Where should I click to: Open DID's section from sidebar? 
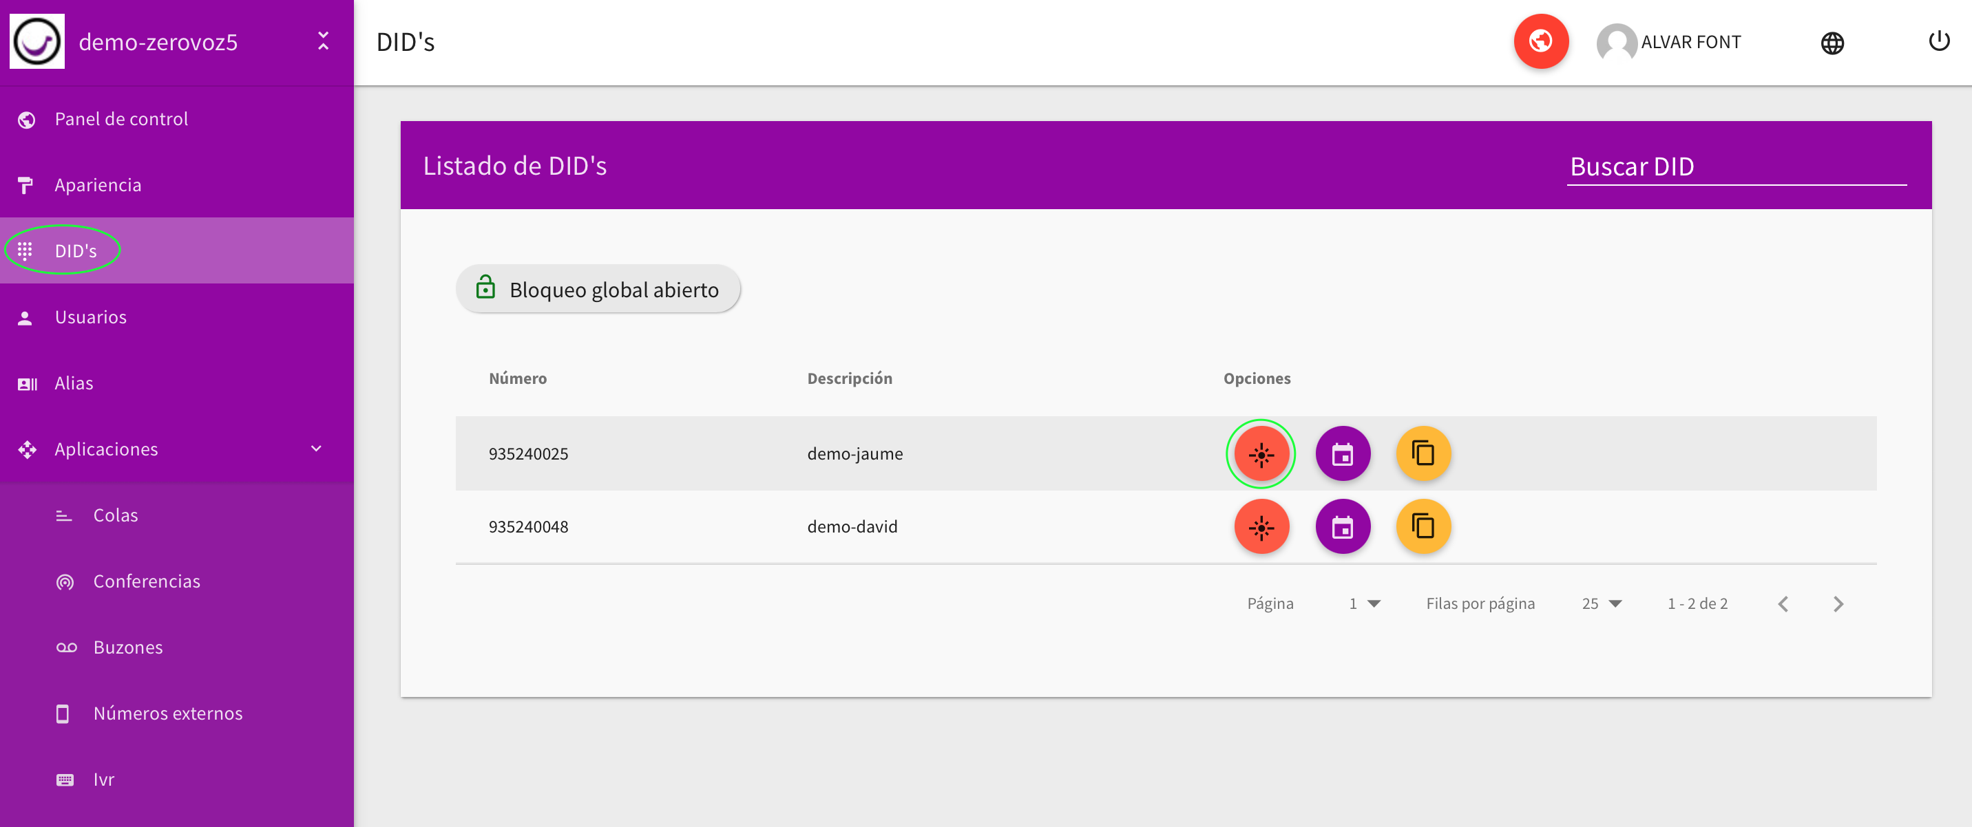[76, 250]
